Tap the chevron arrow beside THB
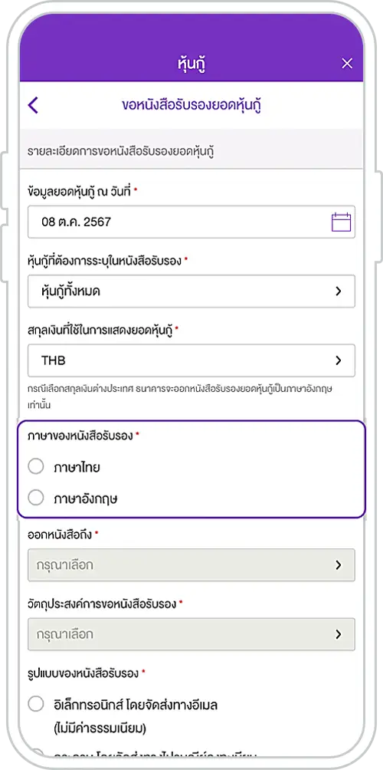 (x=338, y=360)
